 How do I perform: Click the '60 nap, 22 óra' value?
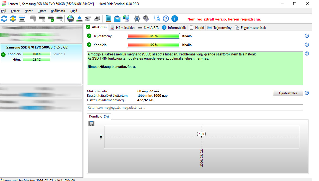pos(148,91)
